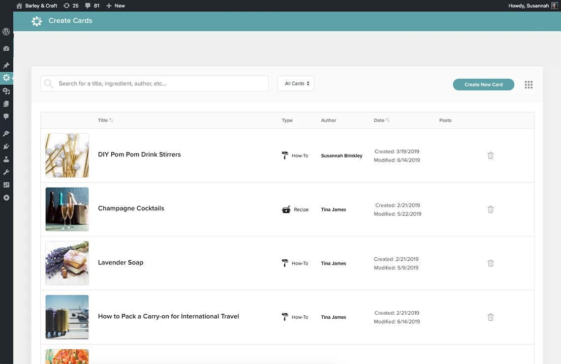Open Plugins plug icon in sidebar
Screen dimensions: 561x364
click(6, 147)
